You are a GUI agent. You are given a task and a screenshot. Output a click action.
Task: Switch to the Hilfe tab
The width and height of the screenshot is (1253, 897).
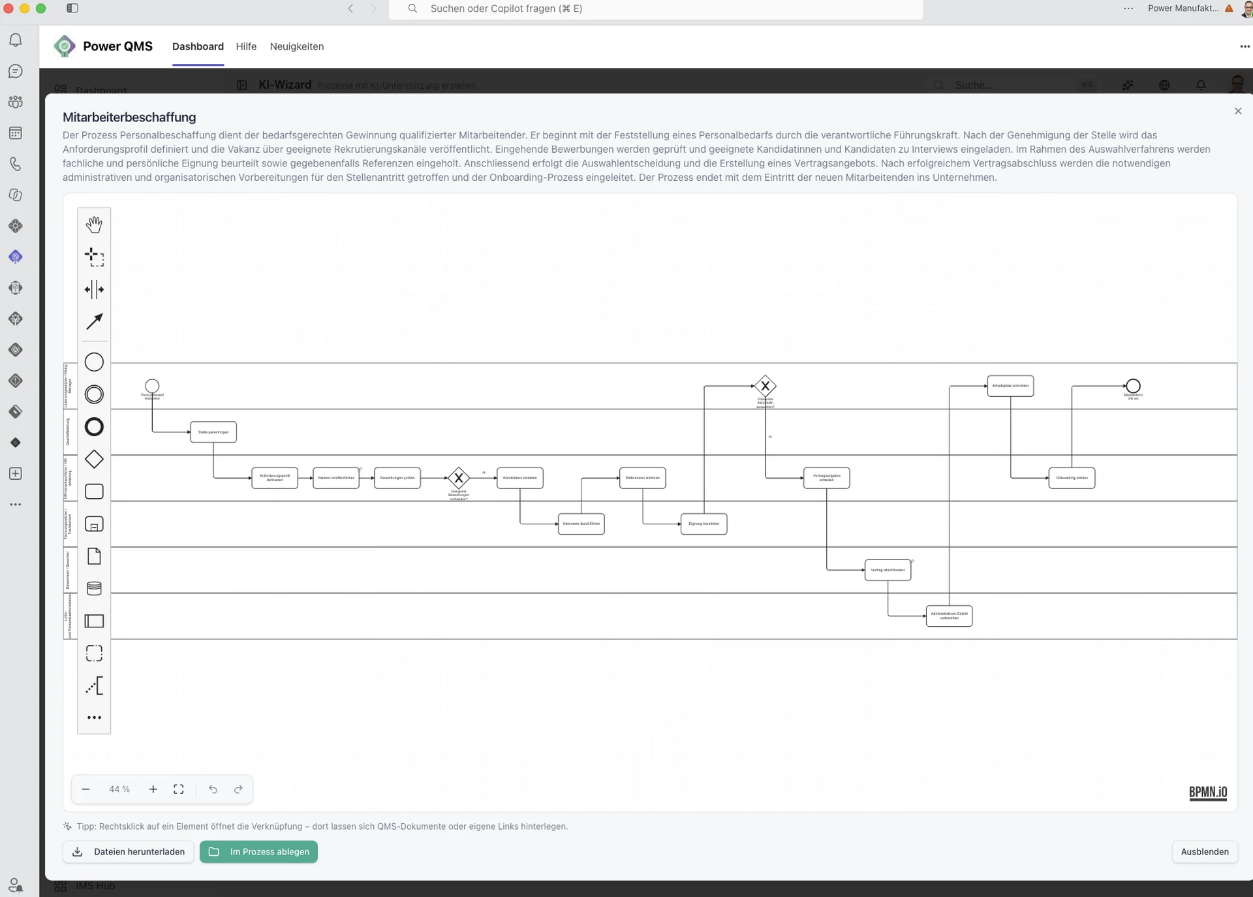(x=246, y=46)
